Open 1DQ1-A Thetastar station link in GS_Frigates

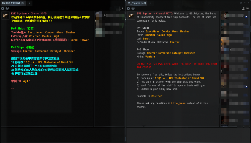[x=179, y=78]
